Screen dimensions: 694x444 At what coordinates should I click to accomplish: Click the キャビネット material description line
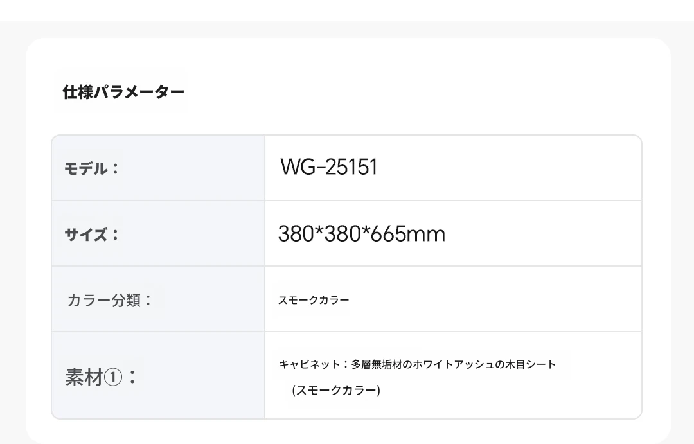(417, 364)
